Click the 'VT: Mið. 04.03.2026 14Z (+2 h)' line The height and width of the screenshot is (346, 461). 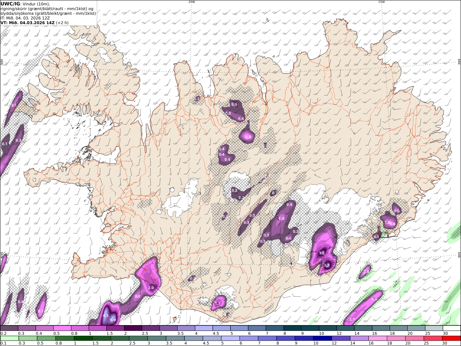35,23
